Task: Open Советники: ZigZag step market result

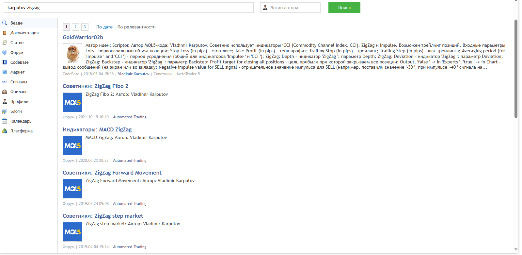Action: pos(103,216)
